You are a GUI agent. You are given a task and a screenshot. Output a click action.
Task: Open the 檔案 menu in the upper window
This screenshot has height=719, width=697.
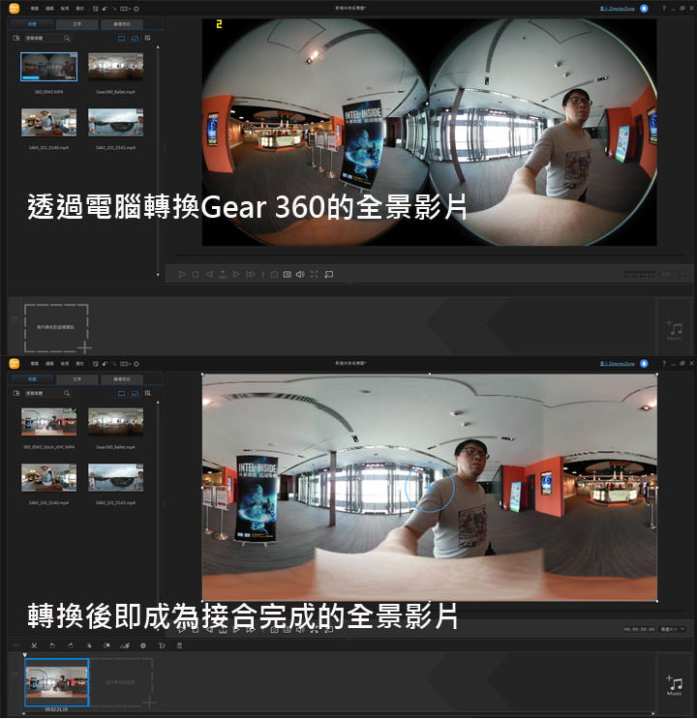tap(34, 9)
